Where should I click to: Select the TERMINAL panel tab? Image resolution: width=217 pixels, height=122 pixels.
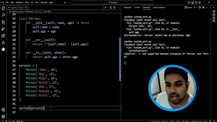146,7
